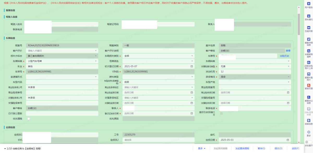Open 查勘详细信息 survey details
This screenshot has width=313, height=153.
(x=309, y=39)
